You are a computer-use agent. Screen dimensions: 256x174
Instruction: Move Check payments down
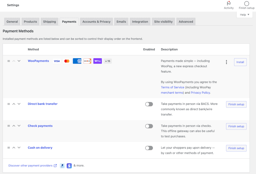(19, 126)
